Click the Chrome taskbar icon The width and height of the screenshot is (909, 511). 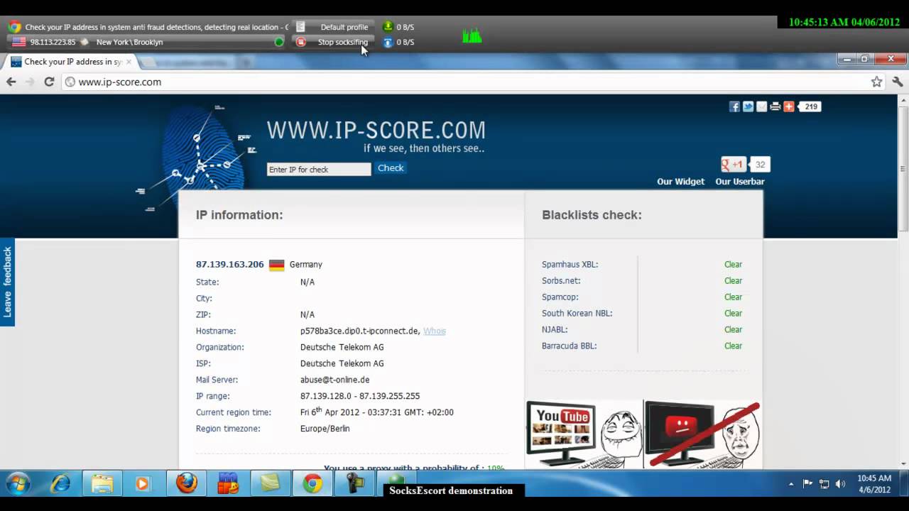coord(312,484)
